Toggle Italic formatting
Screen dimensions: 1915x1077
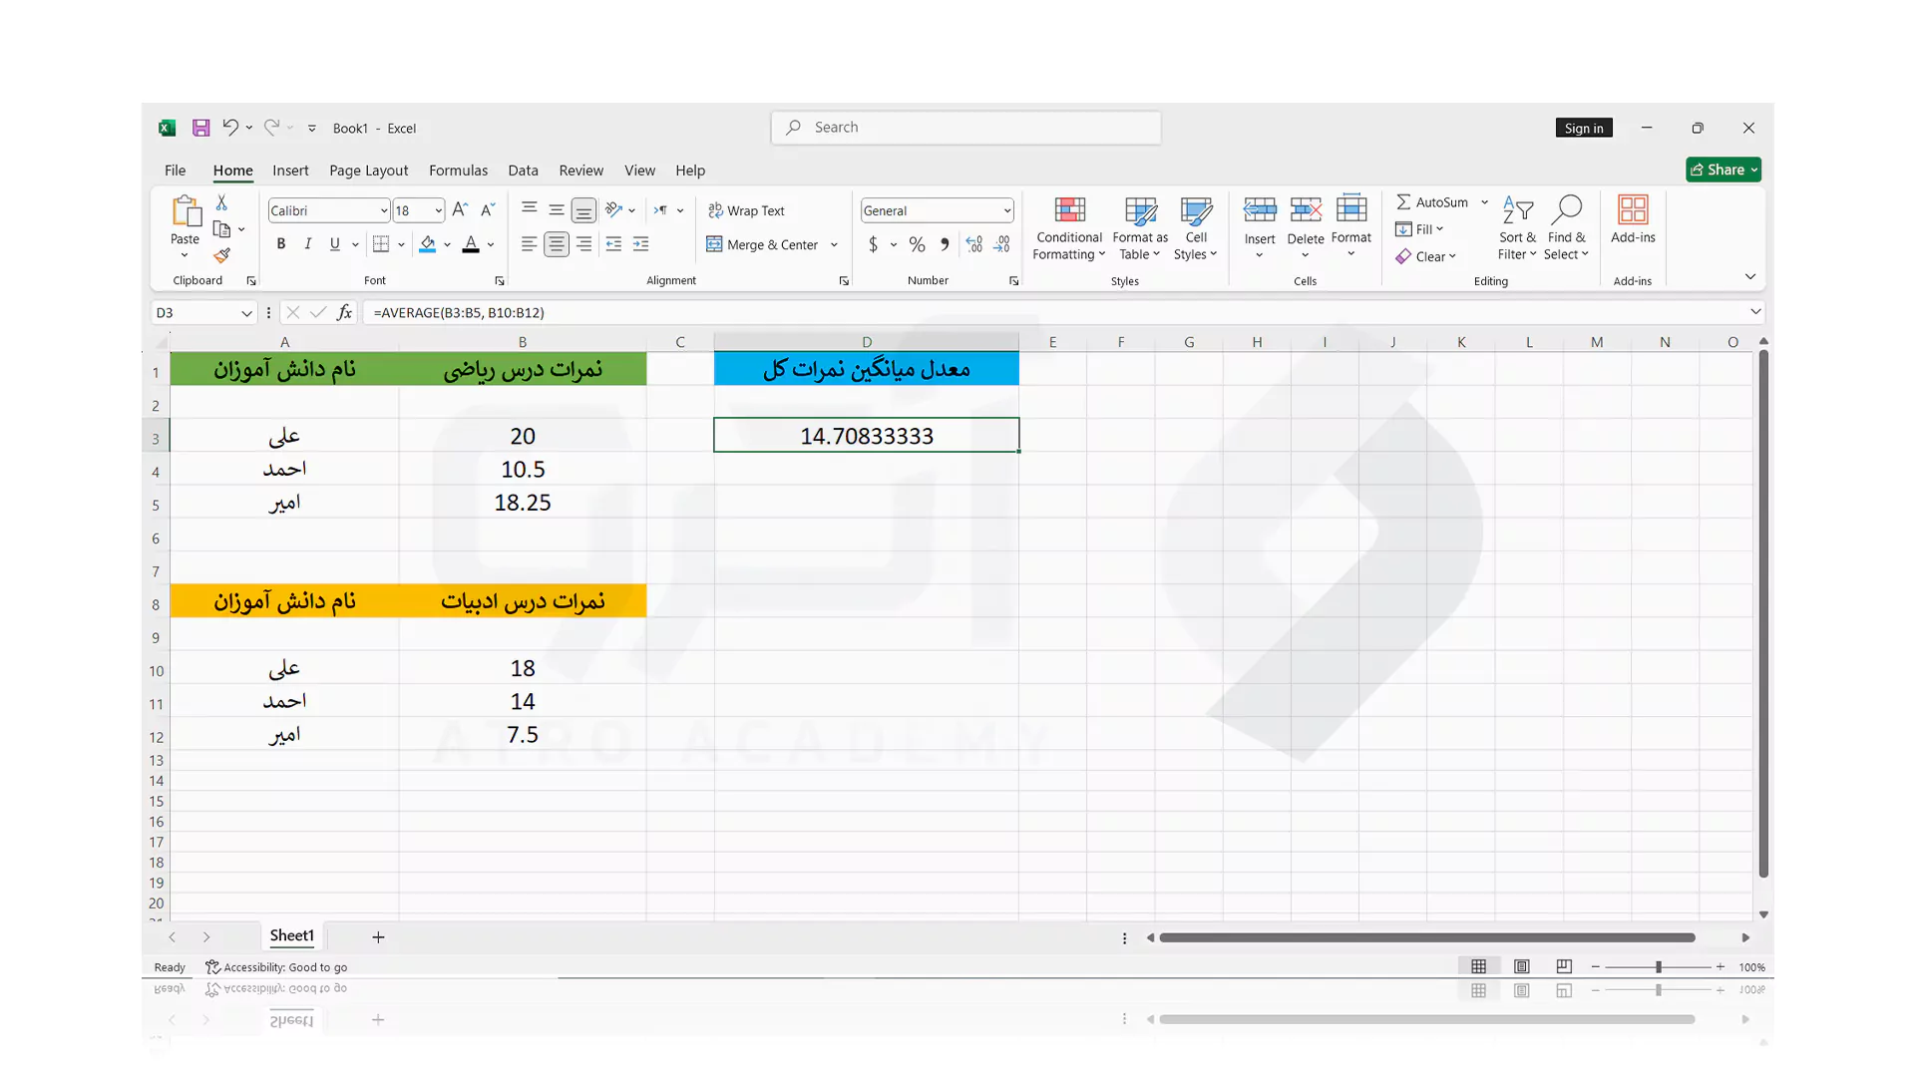(x=308, y=244)
